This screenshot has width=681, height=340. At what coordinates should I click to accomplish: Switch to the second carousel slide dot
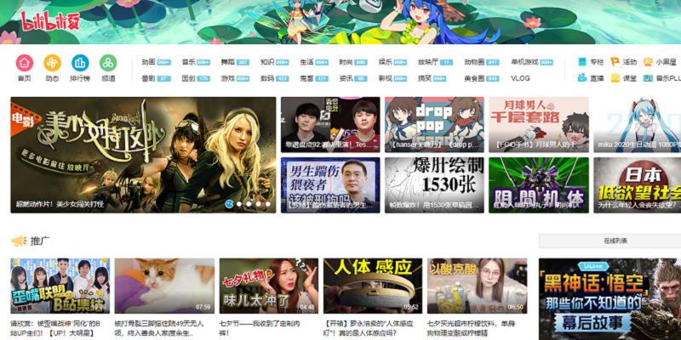tap(239, 203)
